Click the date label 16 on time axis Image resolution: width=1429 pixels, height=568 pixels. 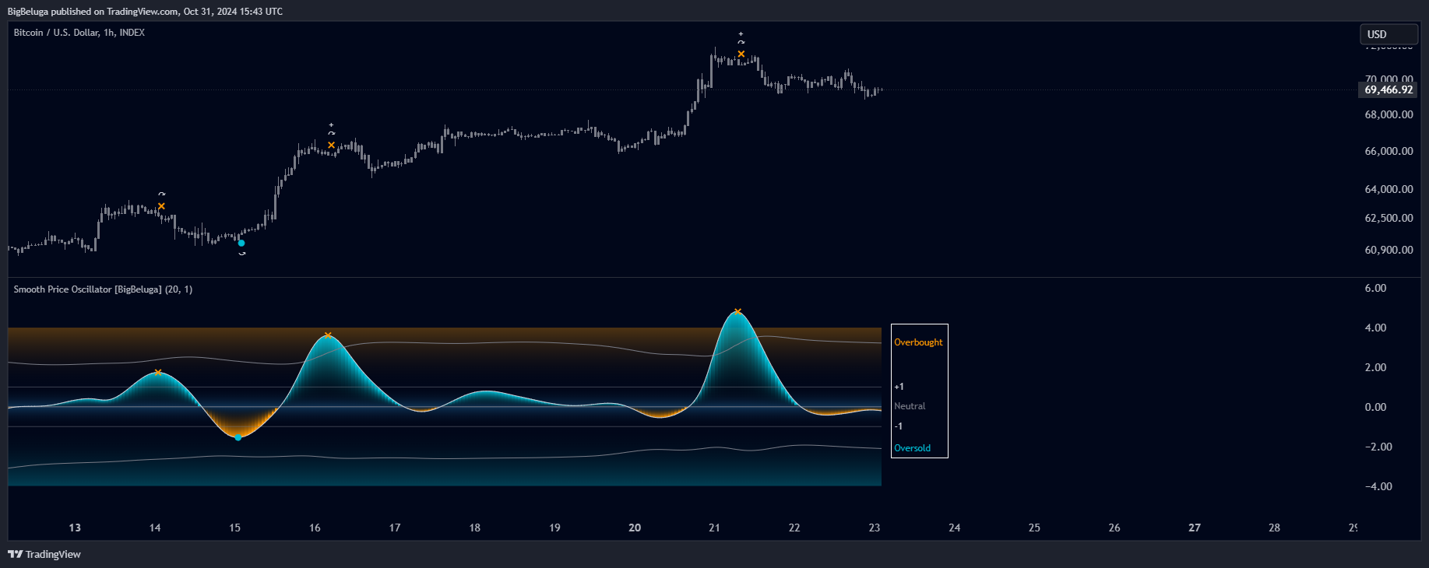point(315,528)
